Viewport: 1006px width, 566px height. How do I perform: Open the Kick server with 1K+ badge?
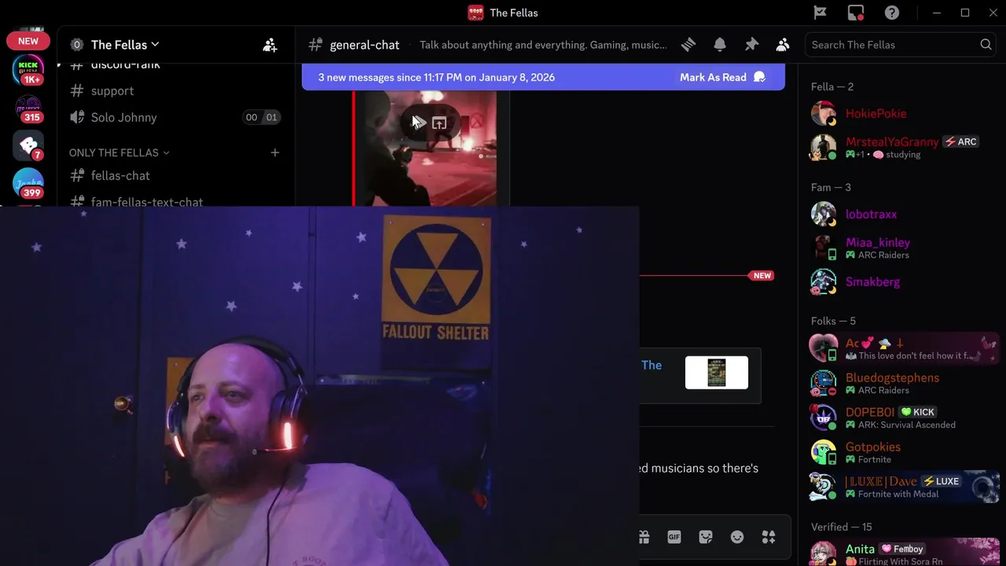28,70
